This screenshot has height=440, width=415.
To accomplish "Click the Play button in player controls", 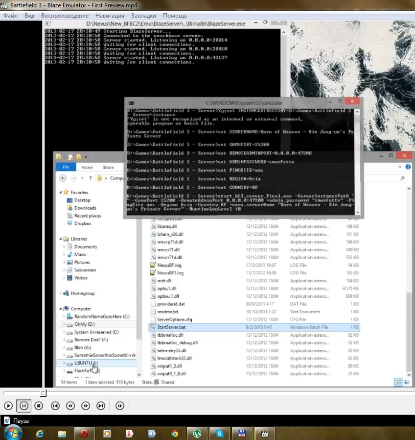I will [x=8, y=406].
